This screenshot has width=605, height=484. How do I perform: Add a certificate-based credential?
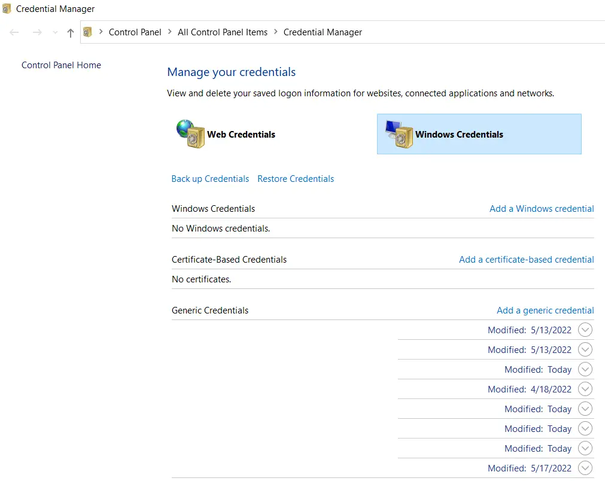(x=526, y=260)
